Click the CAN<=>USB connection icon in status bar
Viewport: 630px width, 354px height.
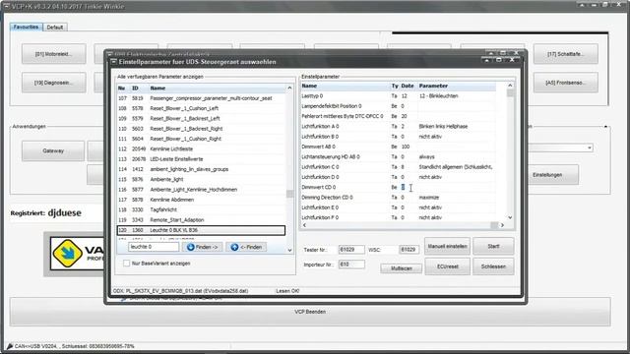(10, 346)
